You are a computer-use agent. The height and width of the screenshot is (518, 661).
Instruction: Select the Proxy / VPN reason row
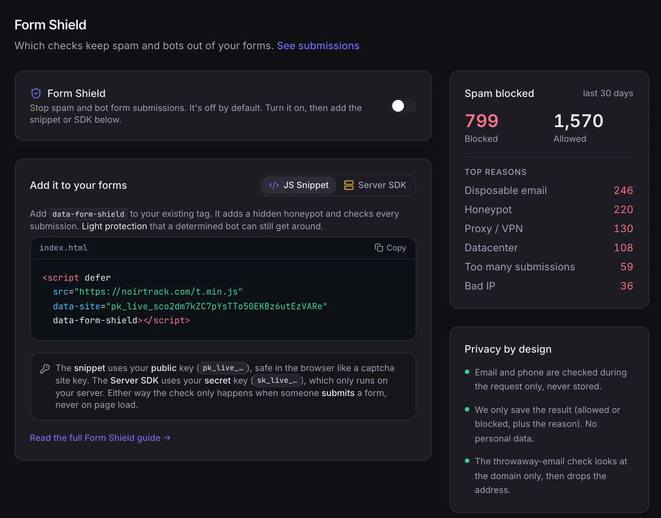[x=549, y=228]
